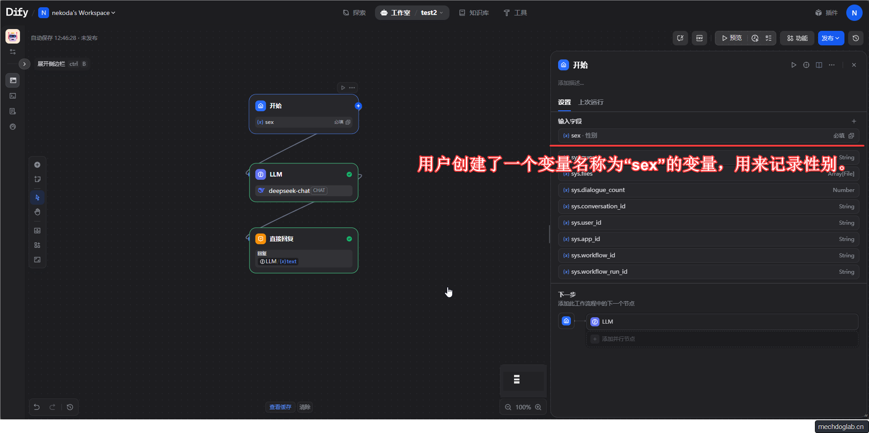Open the environment variables ENV panel
869x433 pixels.
tap(699, 38)
